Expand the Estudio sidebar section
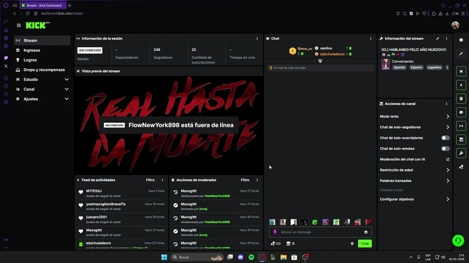Image resolution: width=469 pixels, height=263 pixels. coord(42,79)
